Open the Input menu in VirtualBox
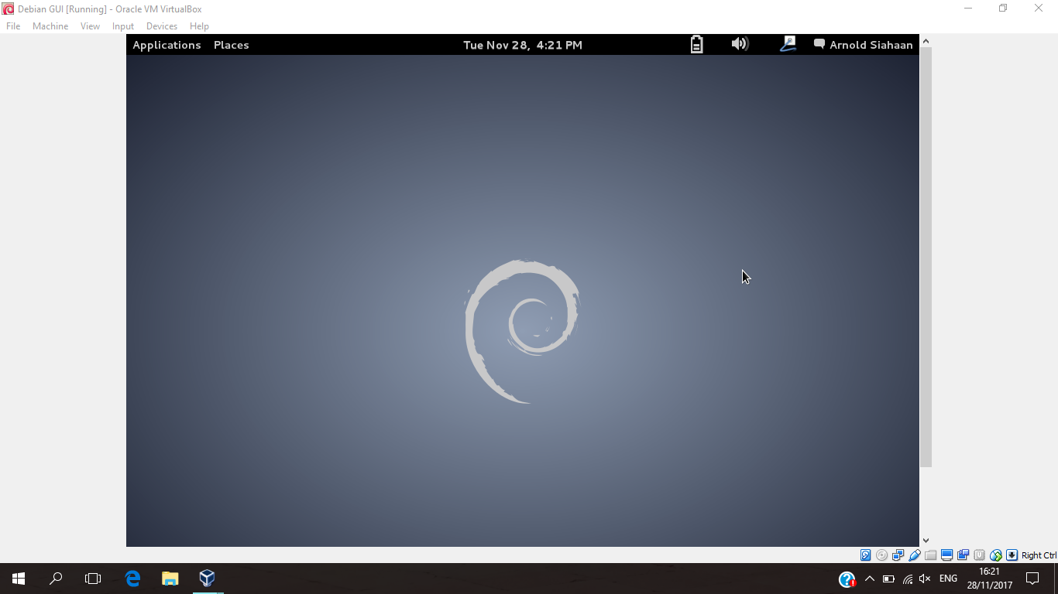 point(122,26)
